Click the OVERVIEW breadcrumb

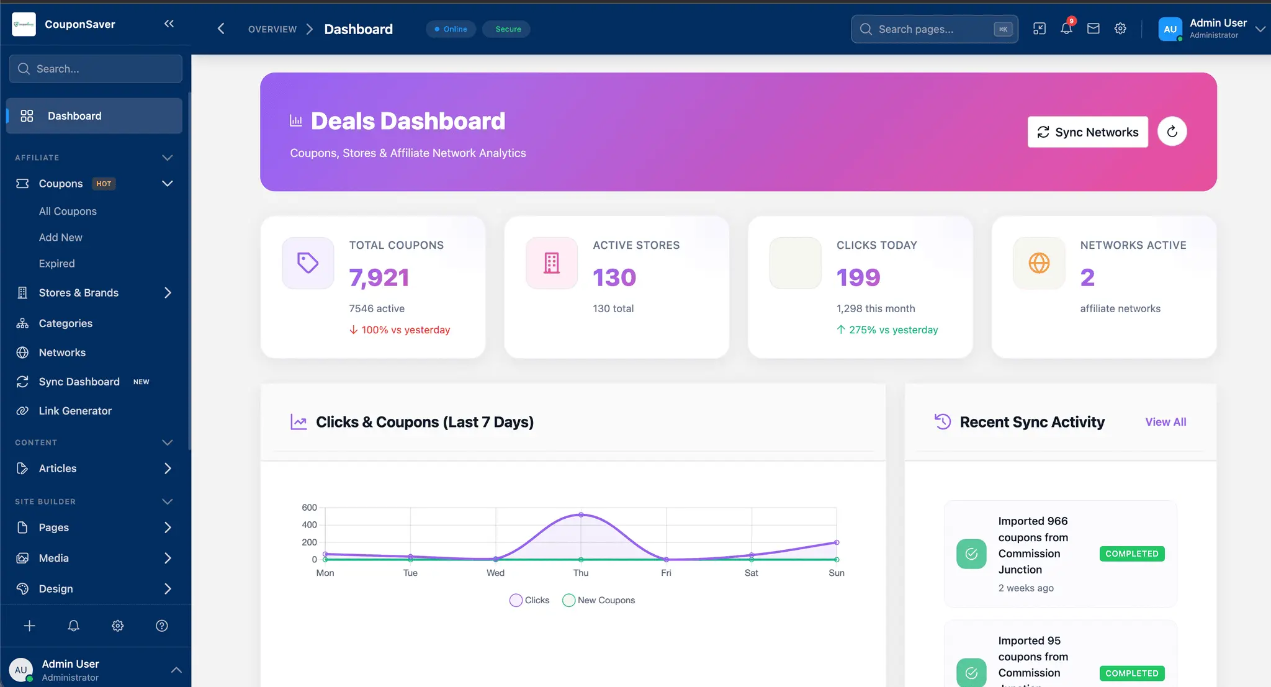272,29
